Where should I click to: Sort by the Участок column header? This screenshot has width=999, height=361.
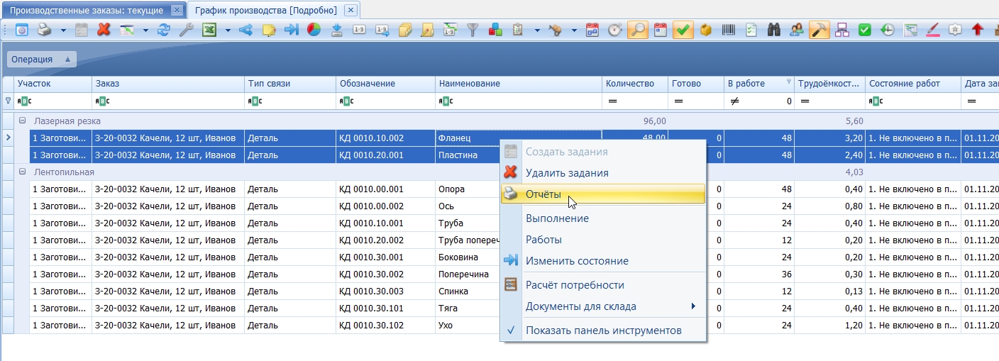[53, 84]
